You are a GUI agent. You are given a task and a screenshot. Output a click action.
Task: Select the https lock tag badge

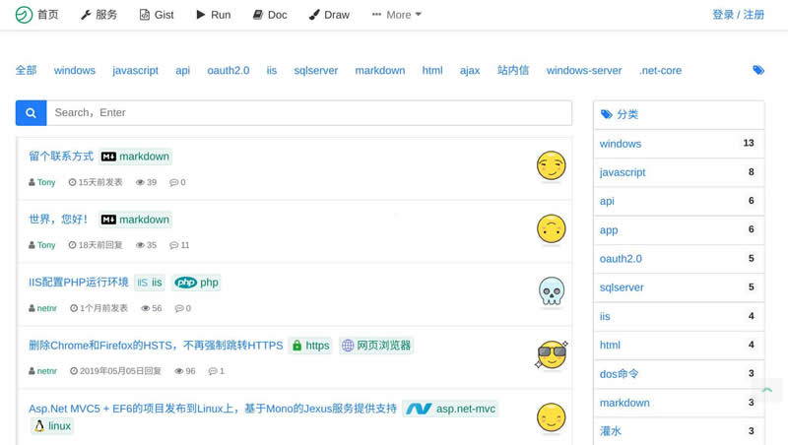point(309,346)
